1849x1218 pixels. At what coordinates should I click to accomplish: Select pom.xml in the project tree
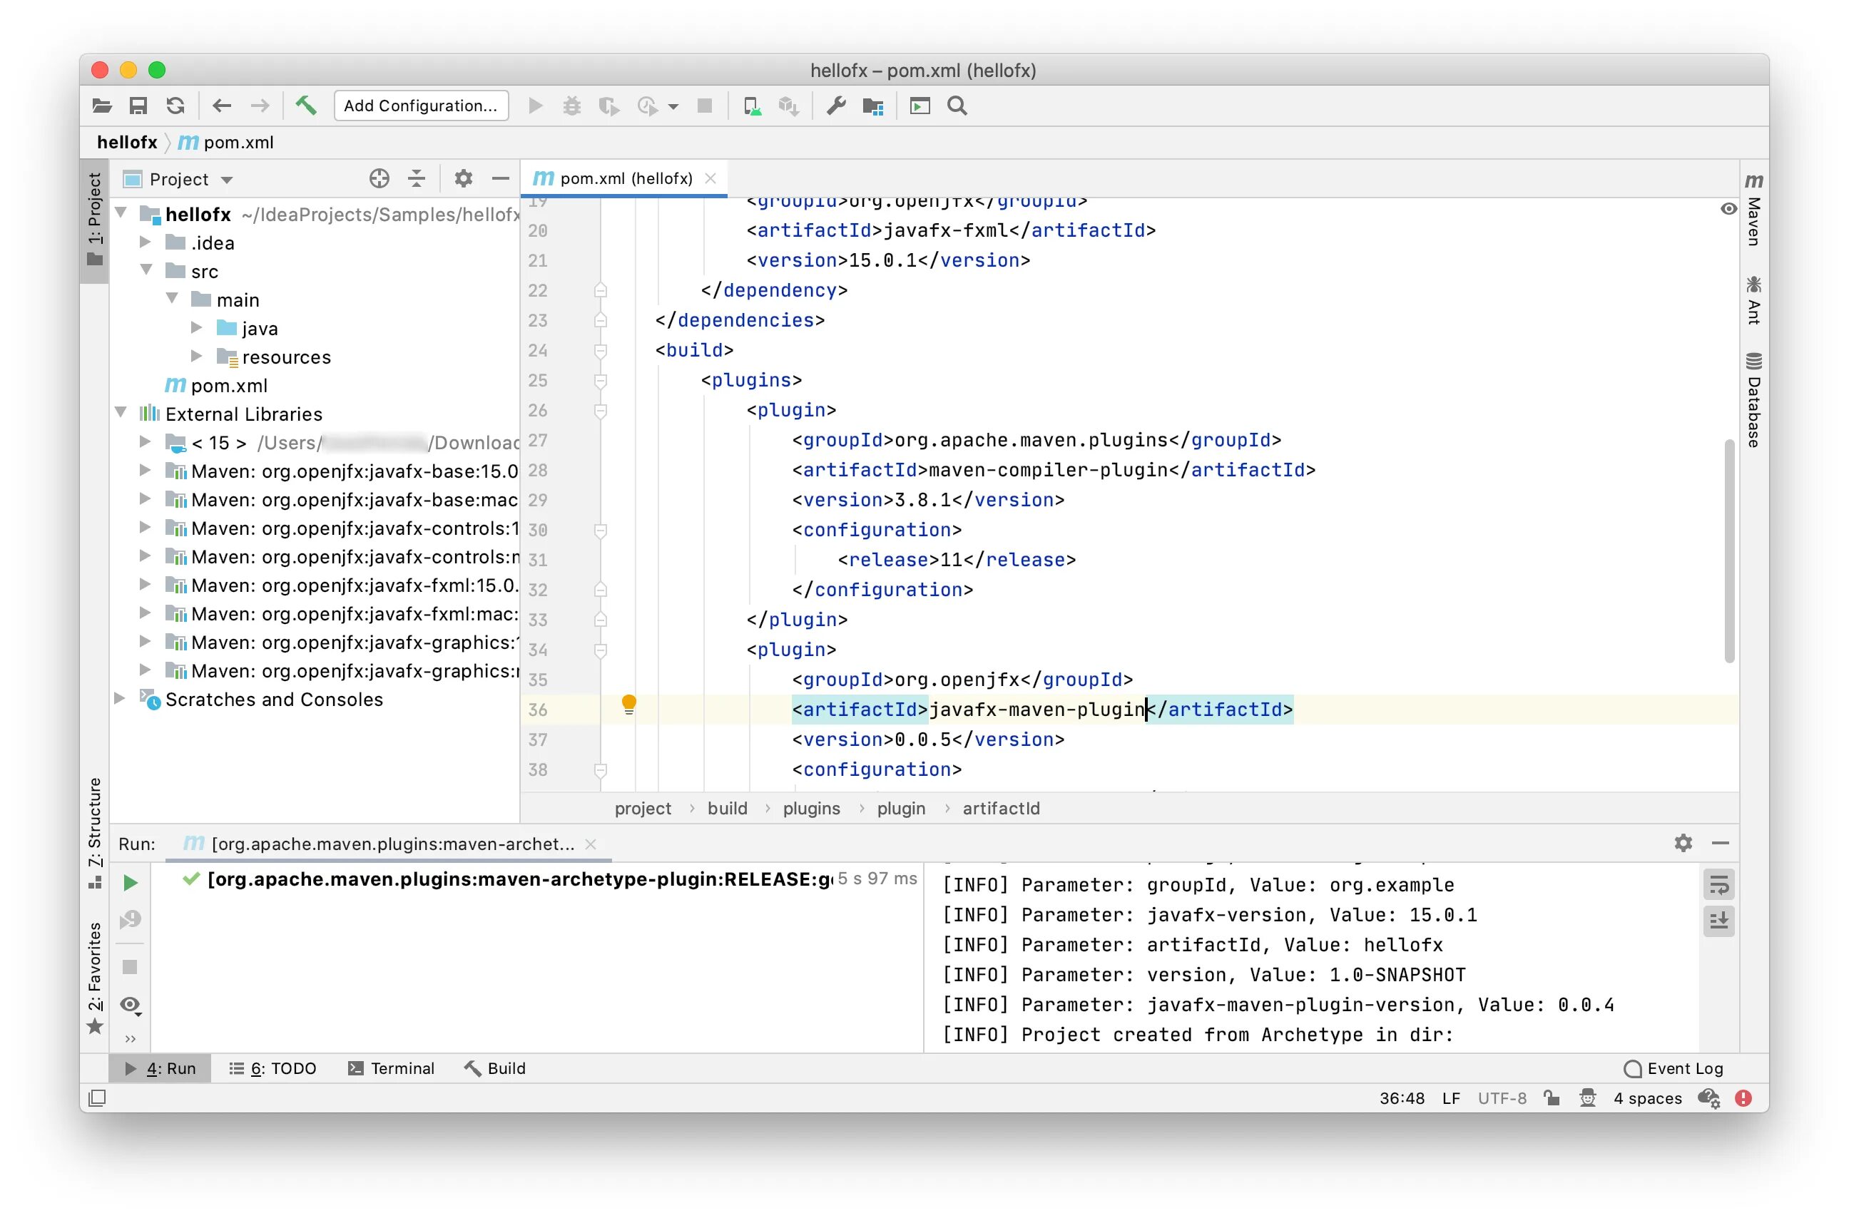(228, 385)
